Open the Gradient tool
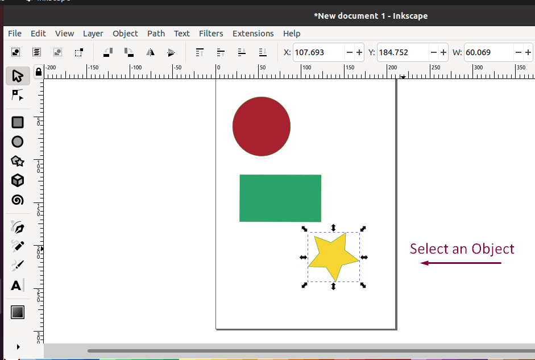 [x=17, y=312]
